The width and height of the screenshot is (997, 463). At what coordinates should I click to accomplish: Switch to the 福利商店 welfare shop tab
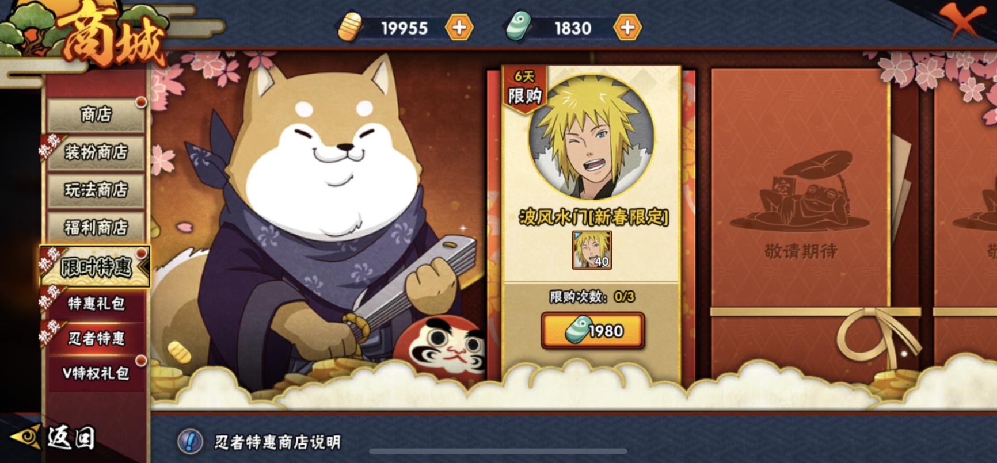(x=96, y=228)
